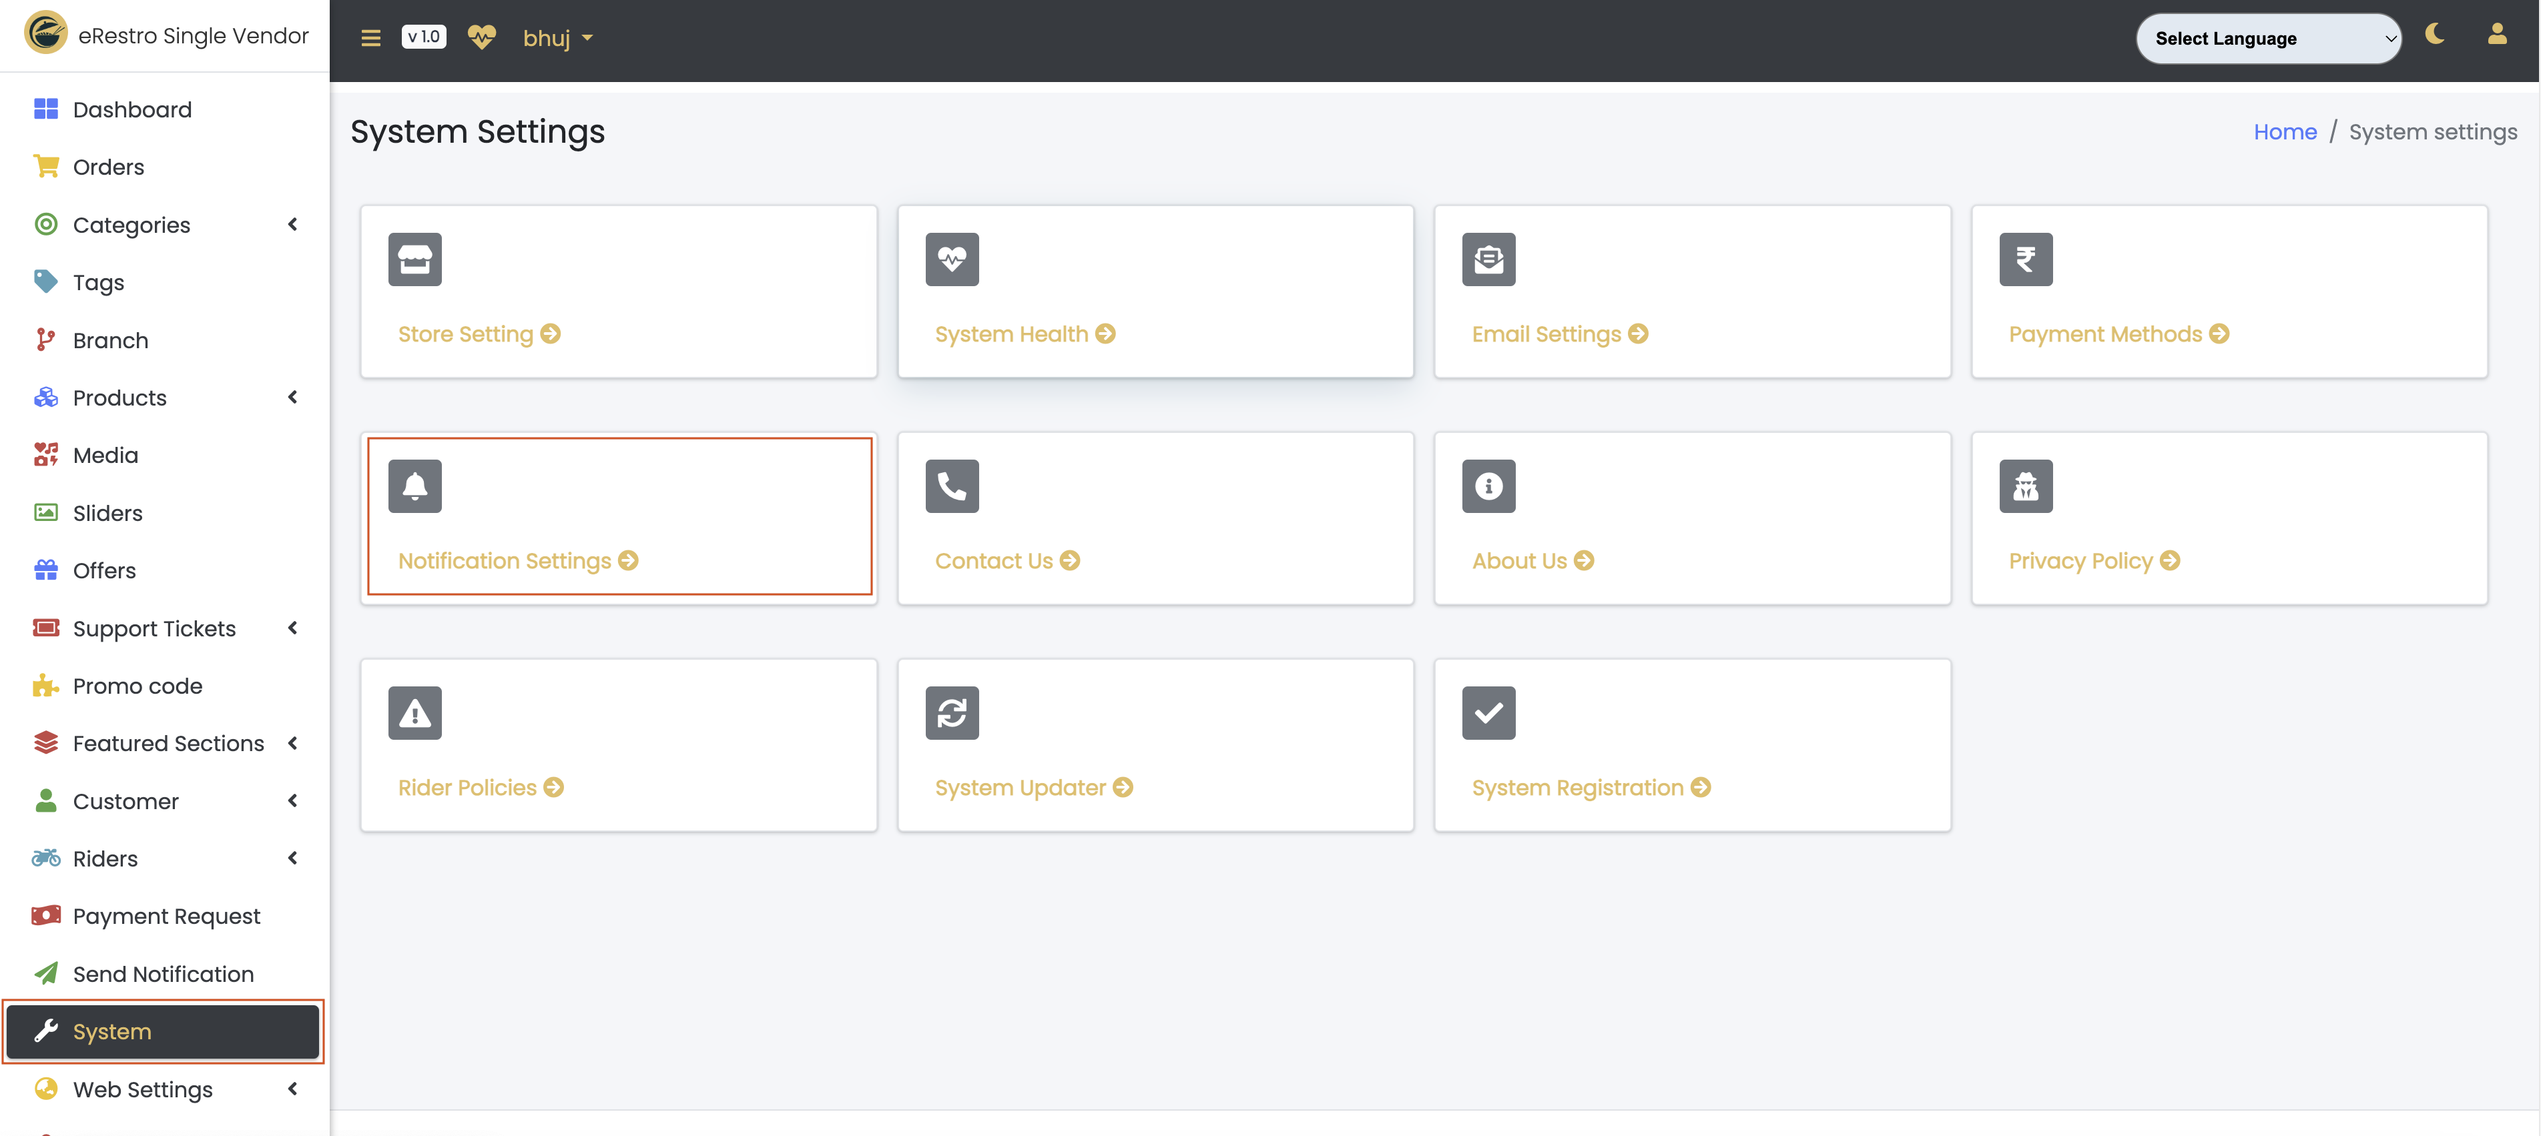Click the Rider Policies warning icon
The image size is (2541, 1136).
tap(414, 713)
